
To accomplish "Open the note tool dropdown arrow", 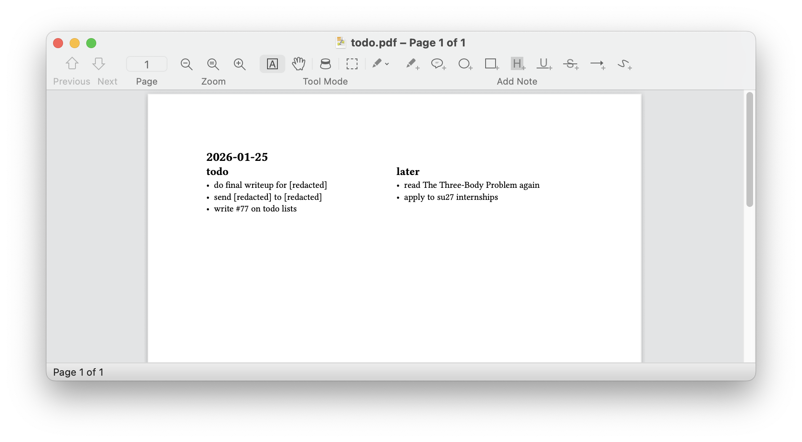I will click(x=387, y=64).
